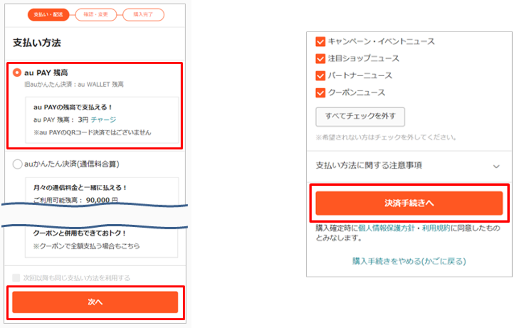
Task: Select the 確認・変更 step tab
Action: click(96, 15)
